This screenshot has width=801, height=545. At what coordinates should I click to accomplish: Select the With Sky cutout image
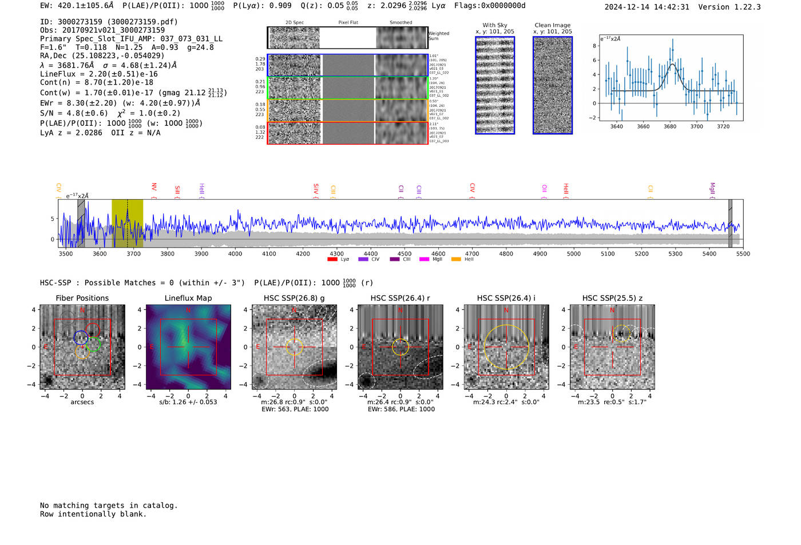(x=495, y=85)
